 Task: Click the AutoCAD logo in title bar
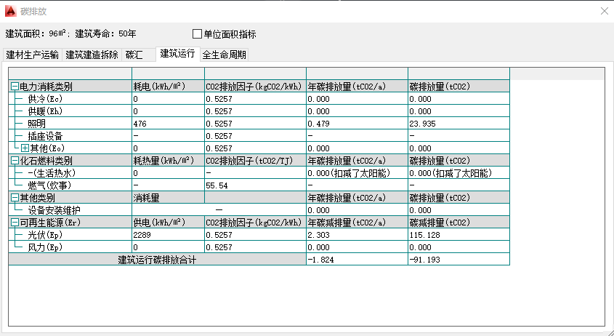(x=10, y=11)
